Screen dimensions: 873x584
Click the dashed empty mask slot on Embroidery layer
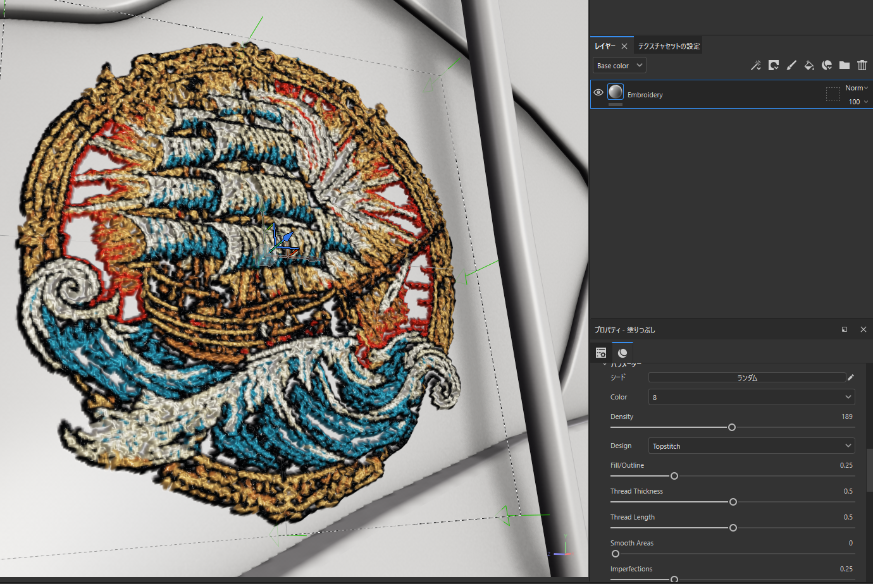[x=833, y=95]
